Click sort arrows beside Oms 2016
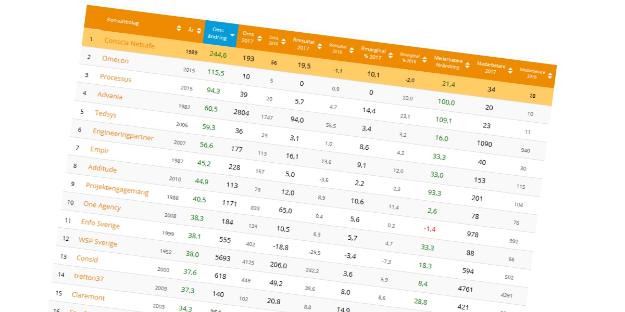 (x=283, y=43)
